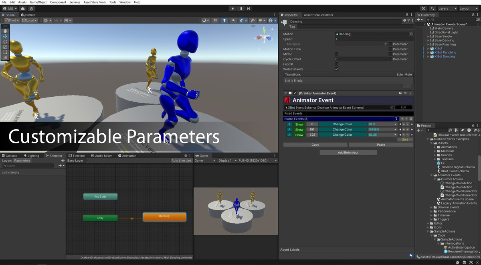The width and height of the screenshot is (481, 265).
Task: Toggle the Foot IK checkbox
Action: (336, 64)
